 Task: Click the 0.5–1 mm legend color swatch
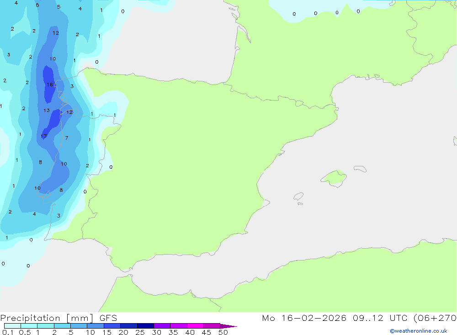[x=29, y=326]
